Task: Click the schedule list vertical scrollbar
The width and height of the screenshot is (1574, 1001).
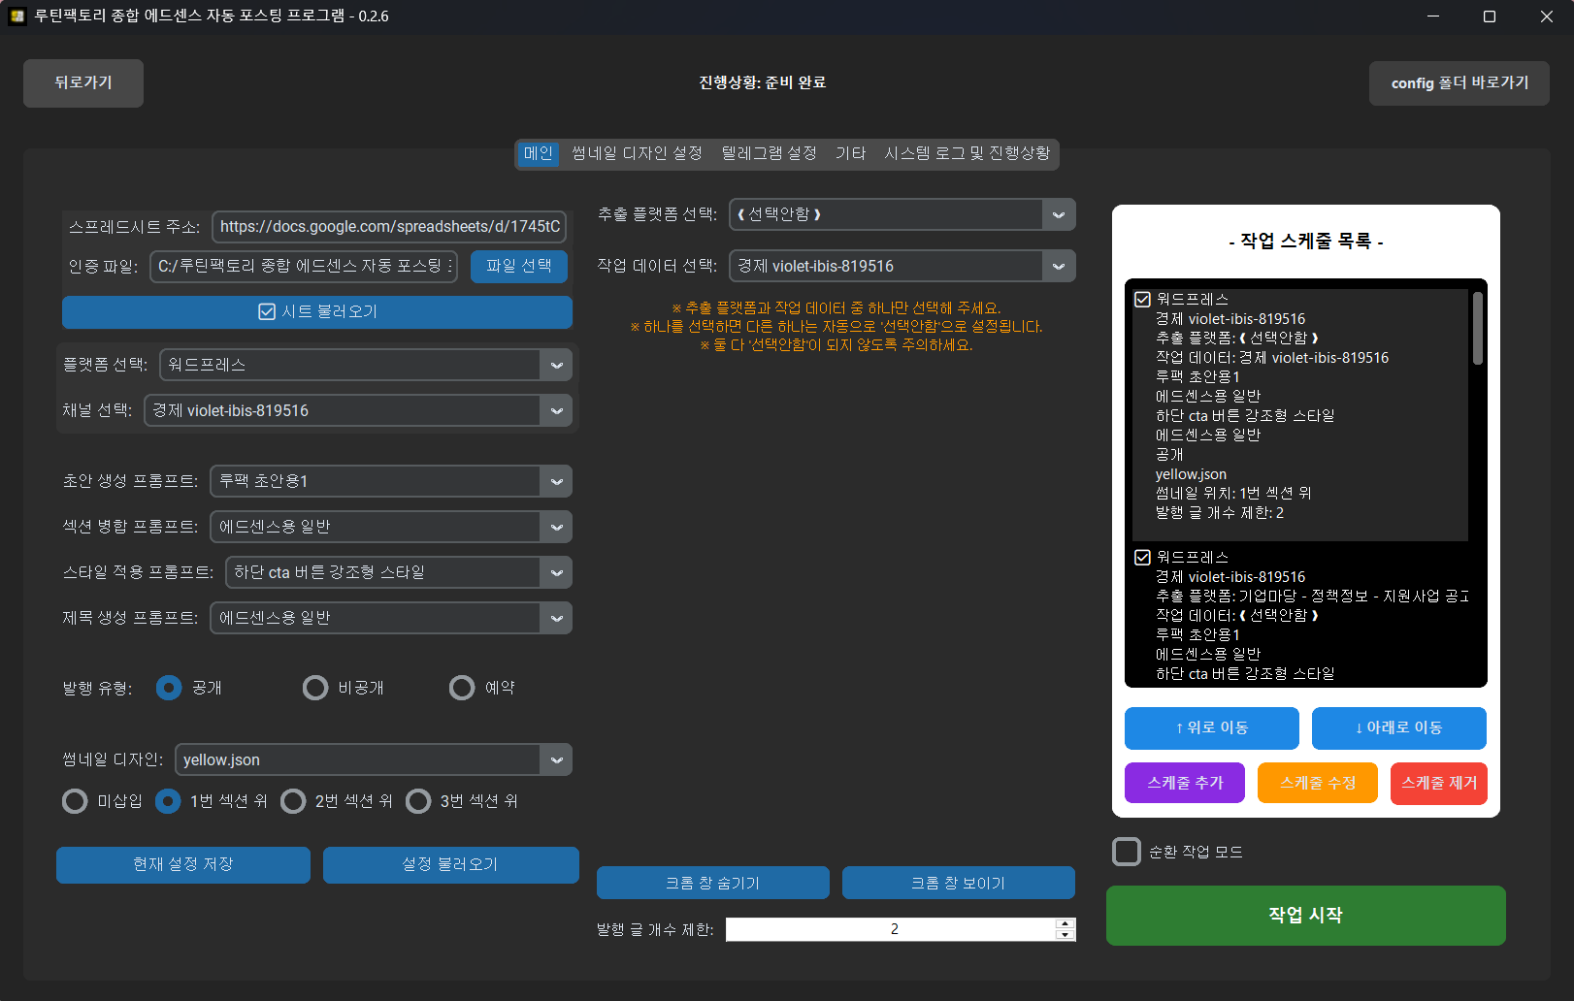Action: point(1477,330)
